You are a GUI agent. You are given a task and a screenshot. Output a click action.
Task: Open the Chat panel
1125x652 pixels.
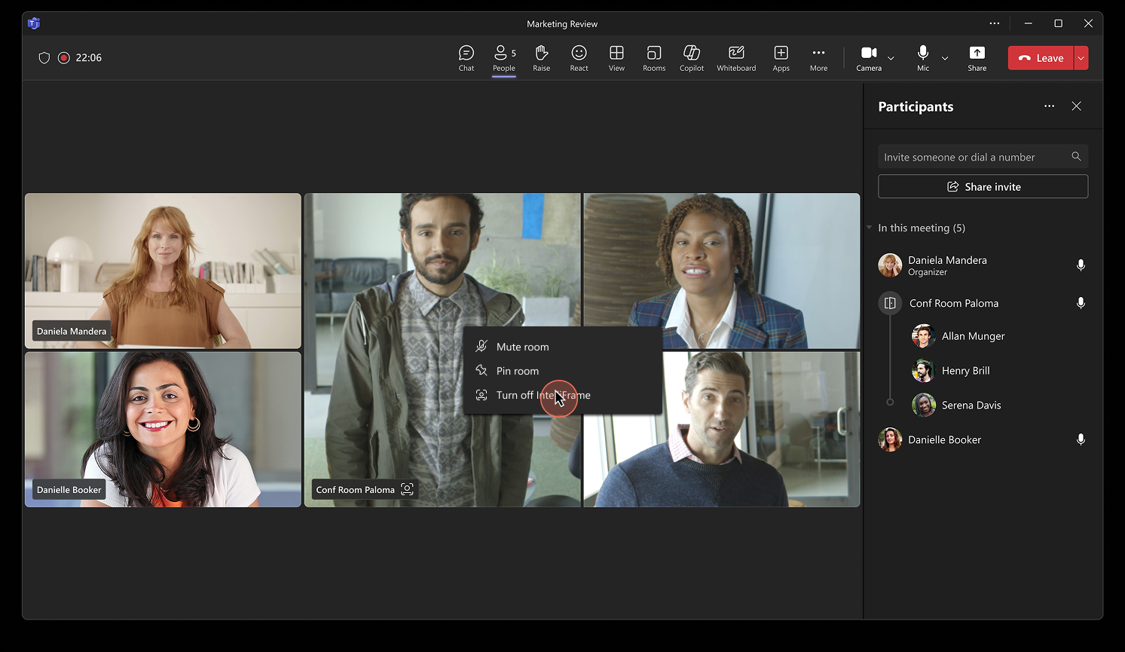point(466,57)
